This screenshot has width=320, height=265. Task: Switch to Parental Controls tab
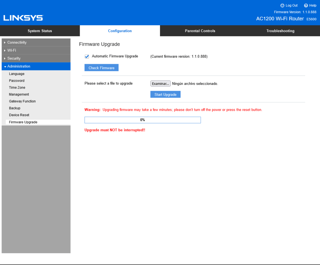(x=200, y=31)
